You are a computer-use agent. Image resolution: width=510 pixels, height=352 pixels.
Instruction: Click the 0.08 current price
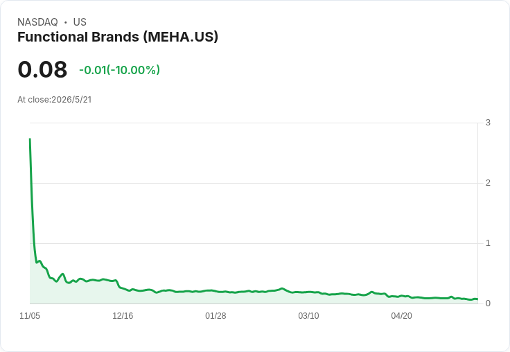pos(42,69)
